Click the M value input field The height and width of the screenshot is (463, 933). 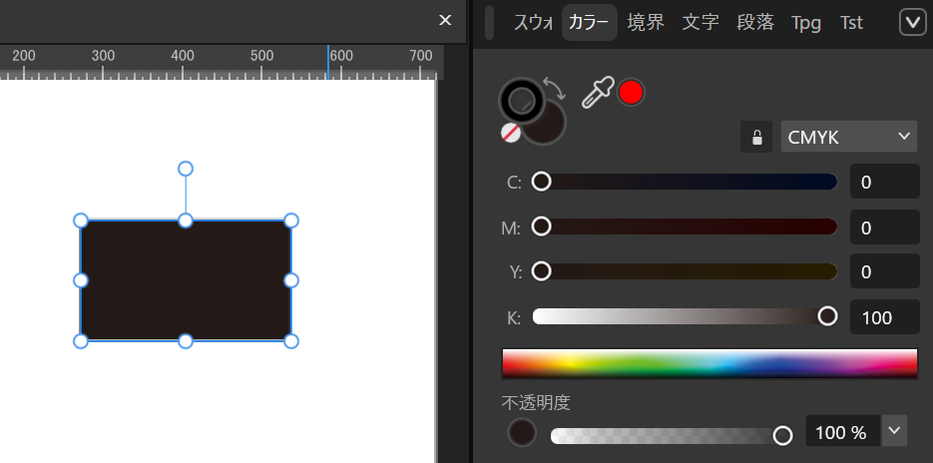tap(885, 227)
